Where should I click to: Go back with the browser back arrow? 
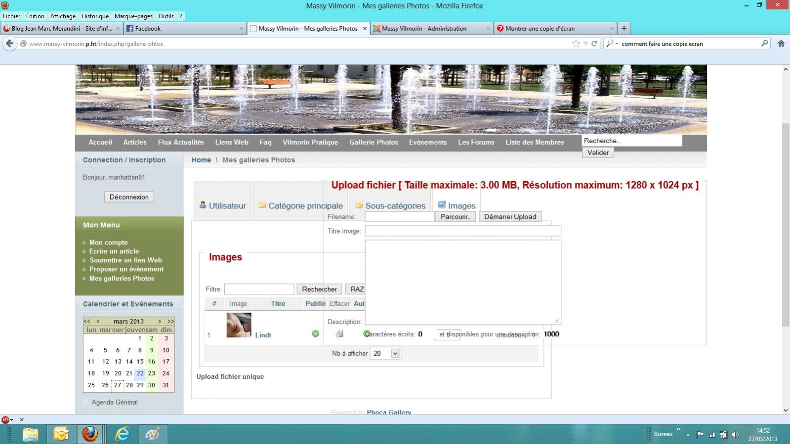click(x=9, y=43)
